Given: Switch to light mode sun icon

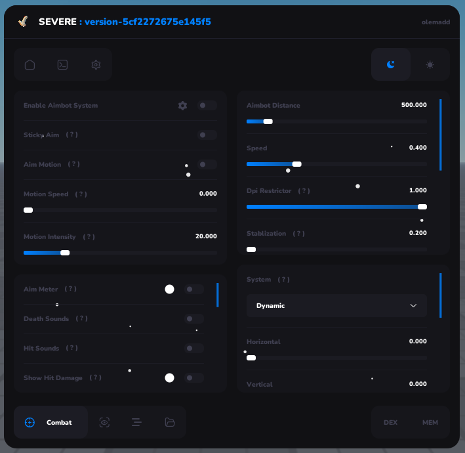Looking at the screenshot, I should tap(430, 65).
